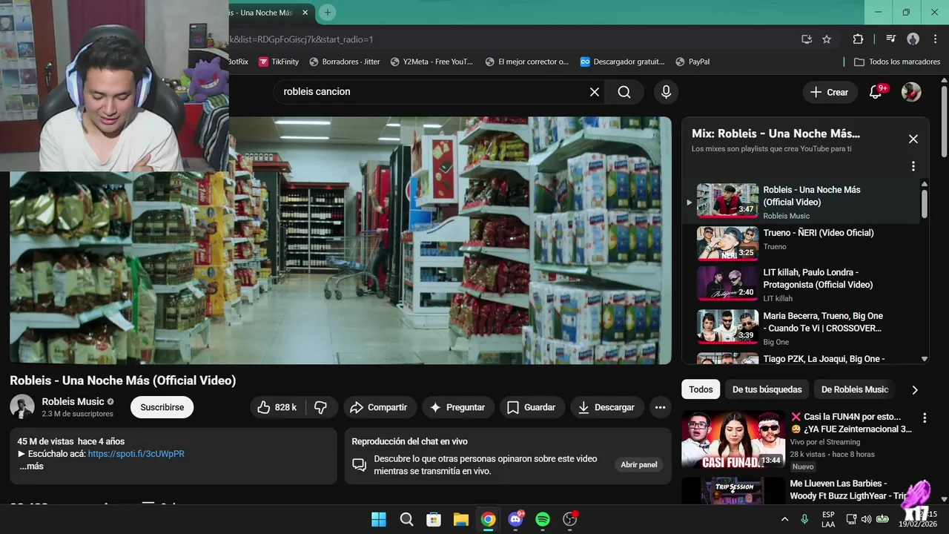Open OBS Studio from the taskbar
The width and height of the screenshot is (949, 534).
pos(569,519)
